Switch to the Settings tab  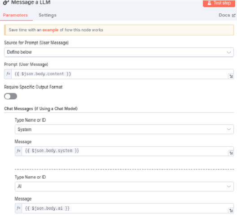click(x=48, y=15)
